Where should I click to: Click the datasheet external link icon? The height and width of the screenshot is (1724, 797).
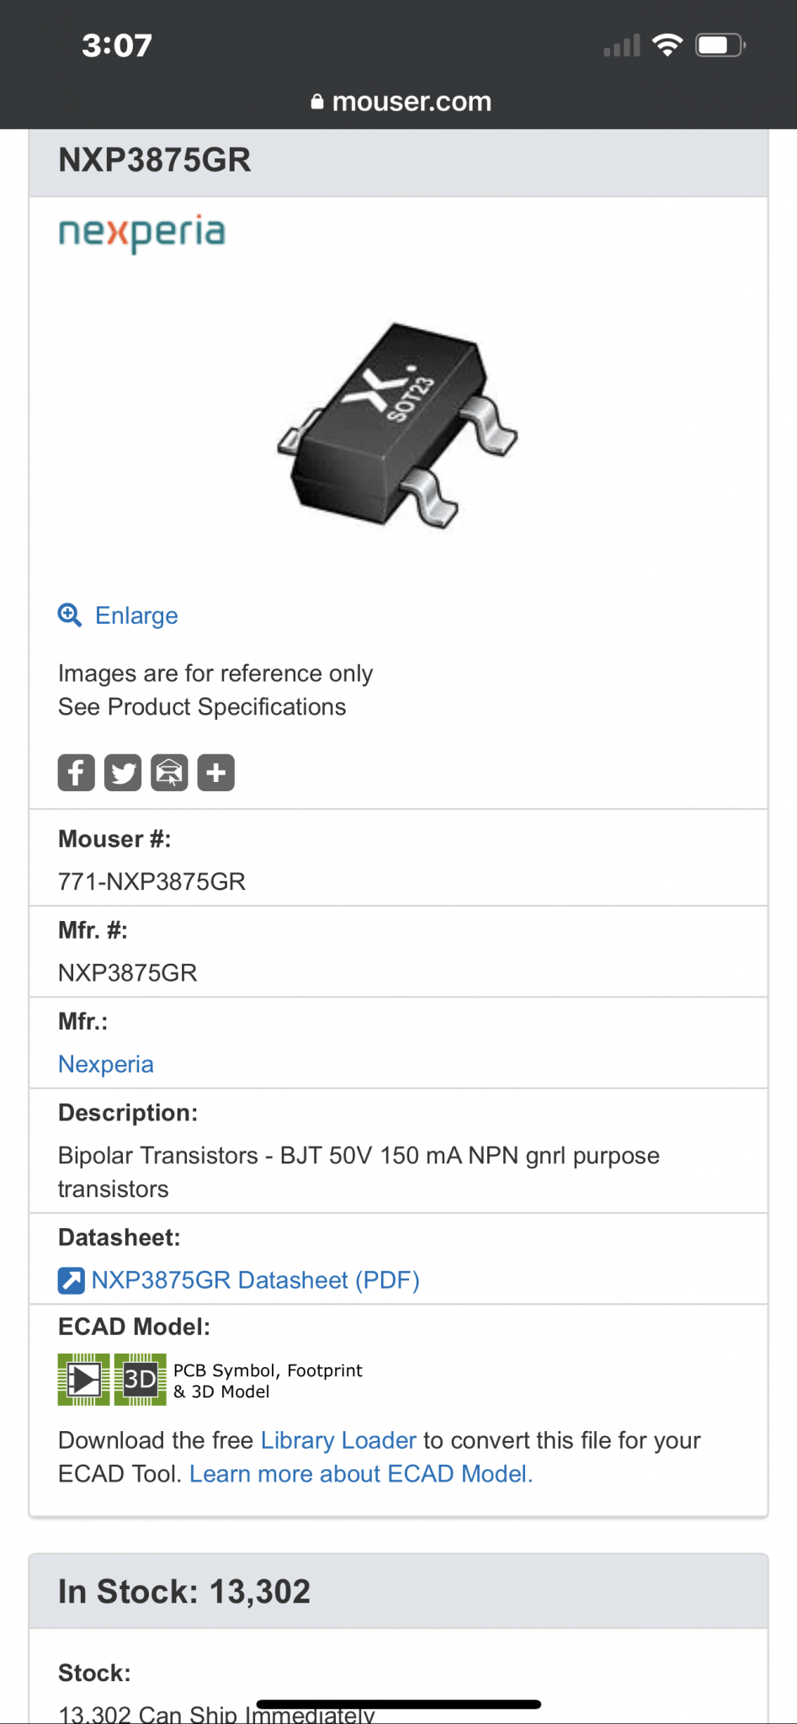(71, 1280)
